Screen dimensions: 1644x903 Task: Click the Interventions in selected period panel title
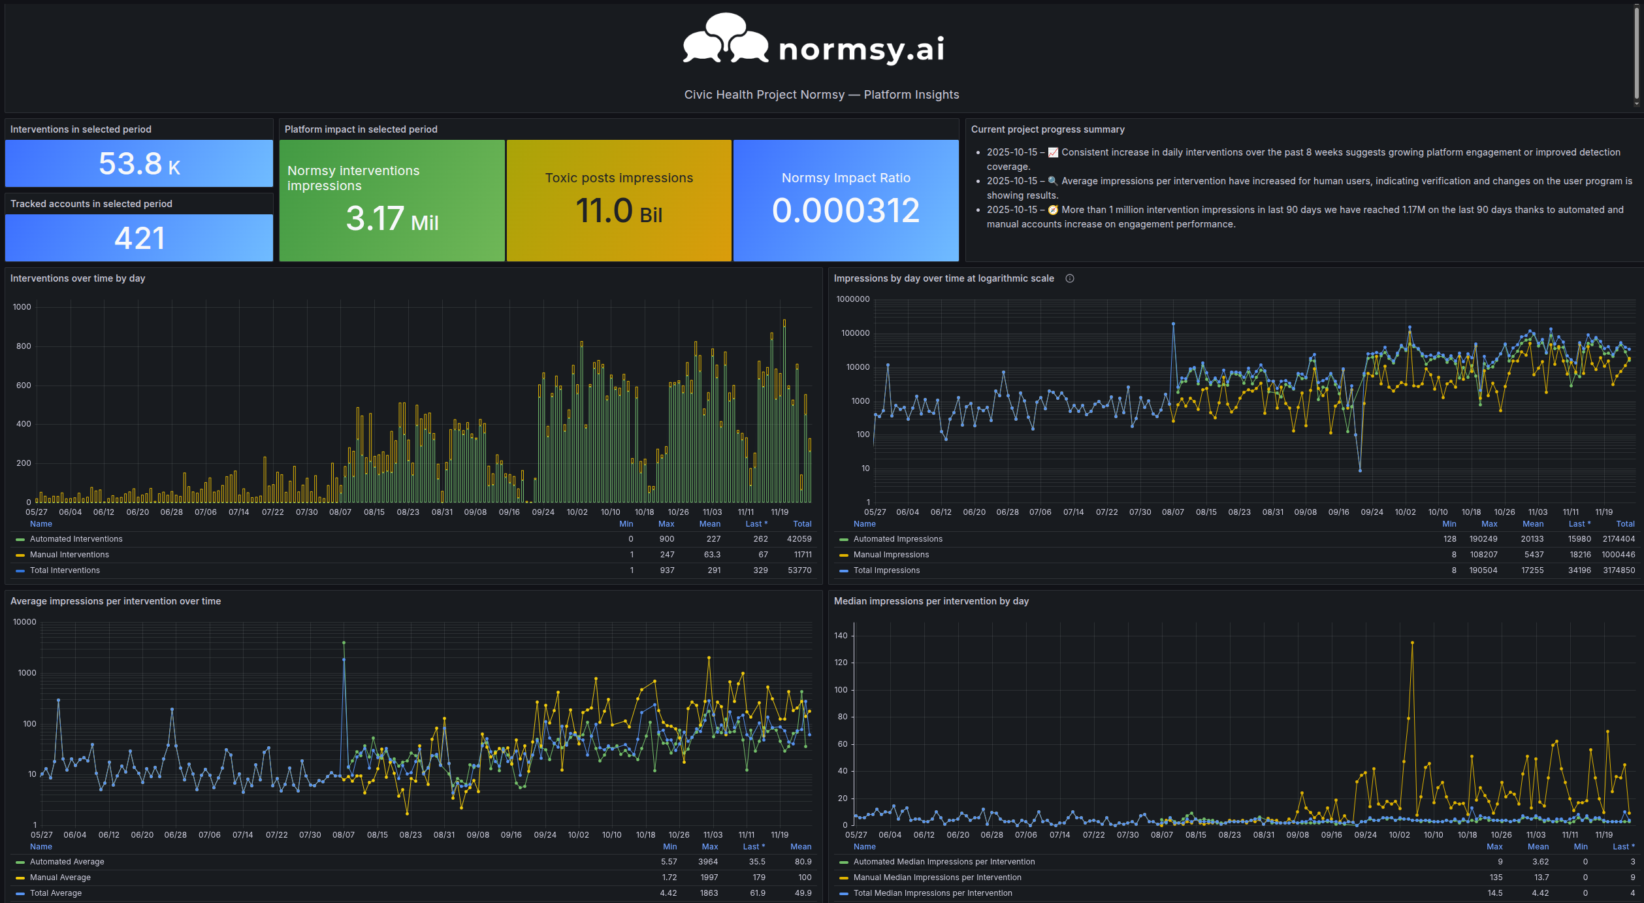80,129
